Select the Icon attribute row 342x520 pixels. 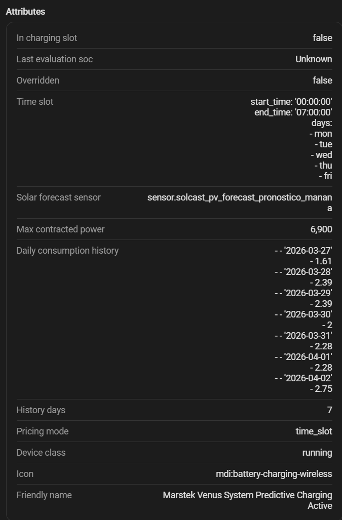click(25, 474)
